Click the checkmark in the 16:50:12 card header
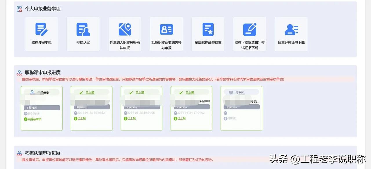The width and height of the screenshot is (371, 169). click(x=81, y=92)
